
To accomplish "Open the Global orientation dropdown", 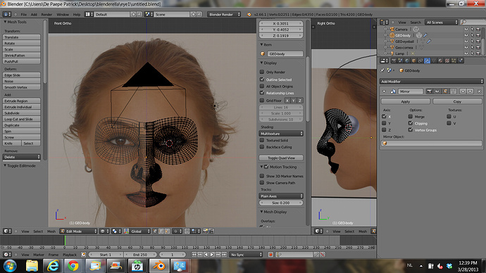I will pos(139,231).
